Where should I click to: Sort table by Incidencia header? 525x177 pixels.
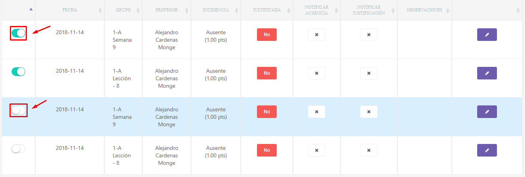215,10
